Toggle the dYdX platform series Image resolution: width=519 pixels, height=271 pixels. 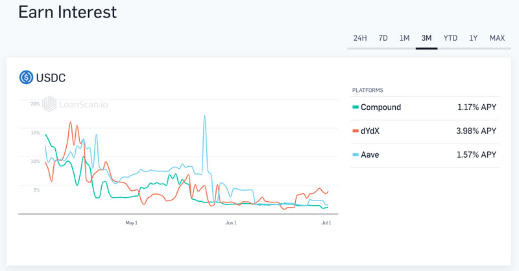(370, 131)
